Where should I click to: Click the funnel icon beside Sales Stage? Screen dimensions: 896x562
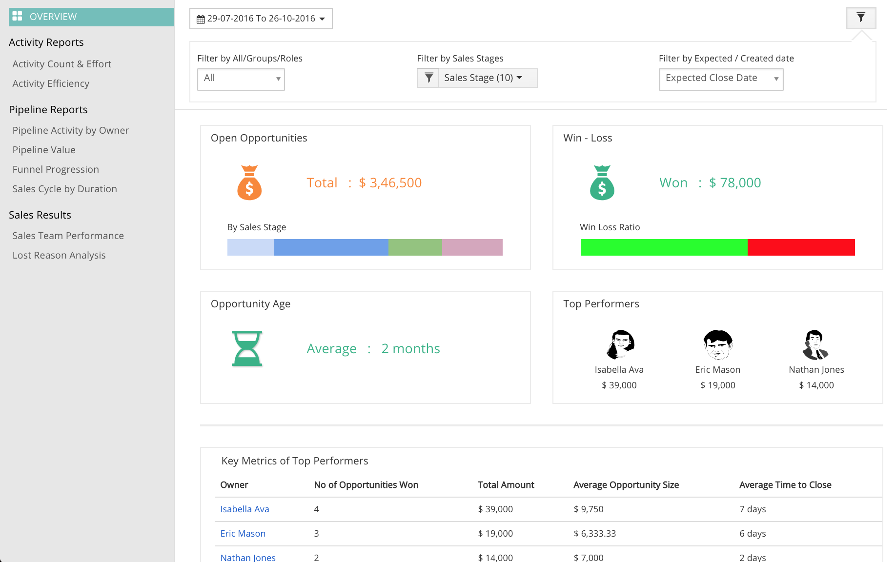pos(428,78)
